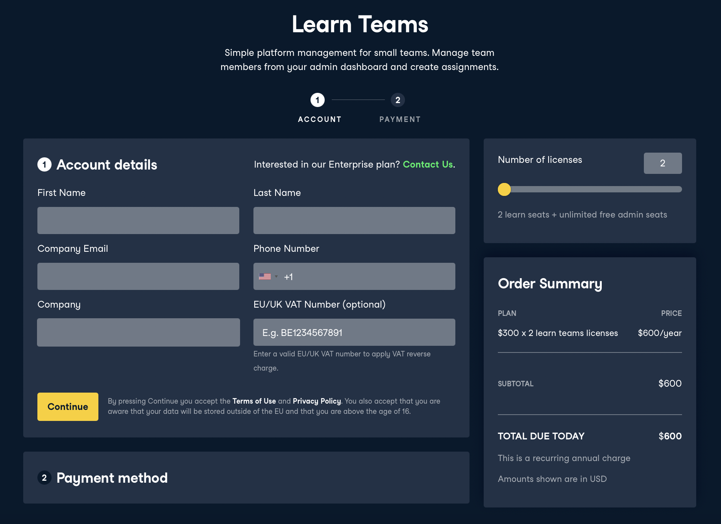
Task: Select the PAYMENT step label
Action: (x=400, y=119)
